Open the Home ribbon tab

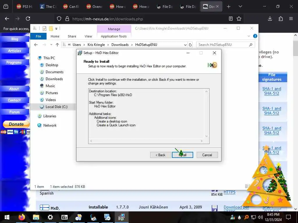click(55, 36)
